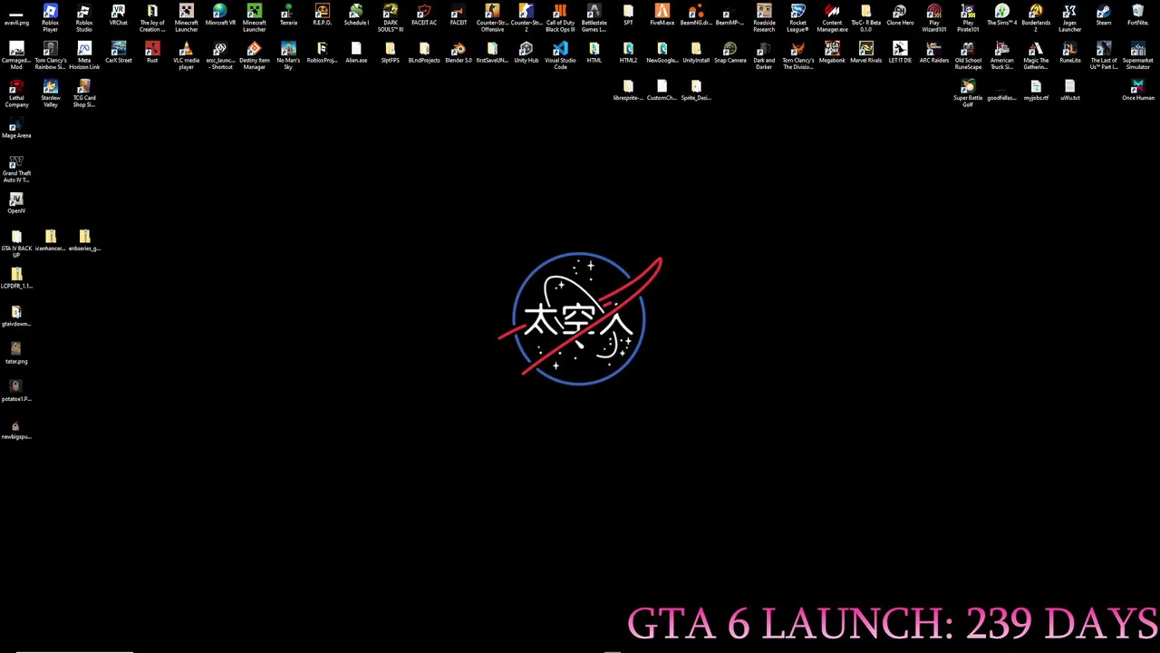1160x653 pixels.
Task: Open the BeamNG.drive shortcut
Action: click(696, 15)
